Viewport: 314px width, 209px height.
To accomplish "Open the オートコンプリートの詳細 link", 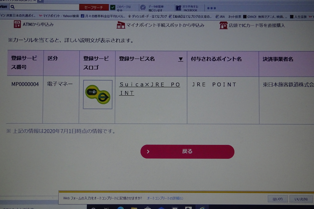I will 165,198.
